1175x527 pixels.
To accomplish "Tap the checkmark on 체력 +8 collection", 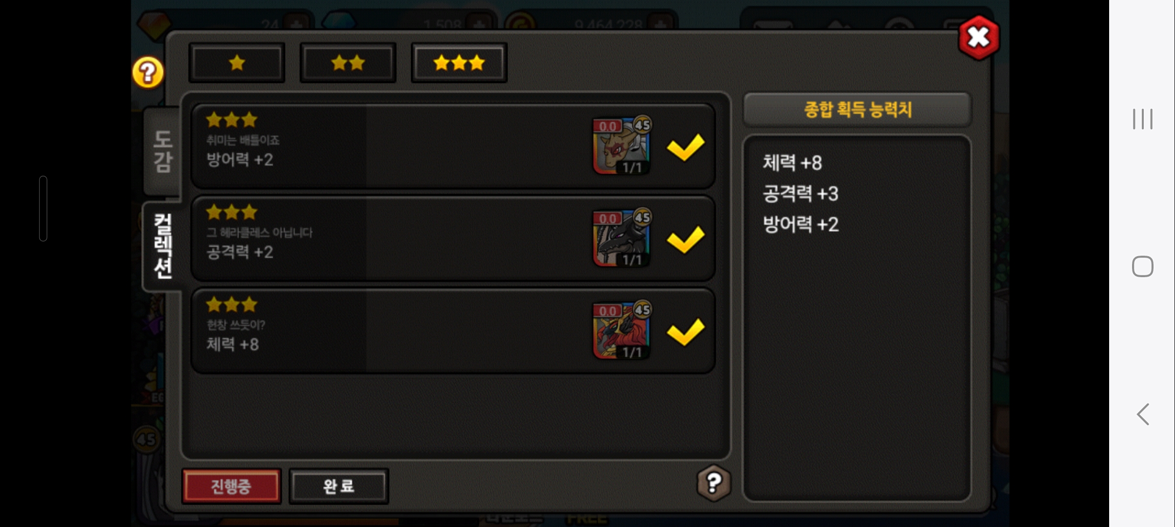I will (686, 332).
